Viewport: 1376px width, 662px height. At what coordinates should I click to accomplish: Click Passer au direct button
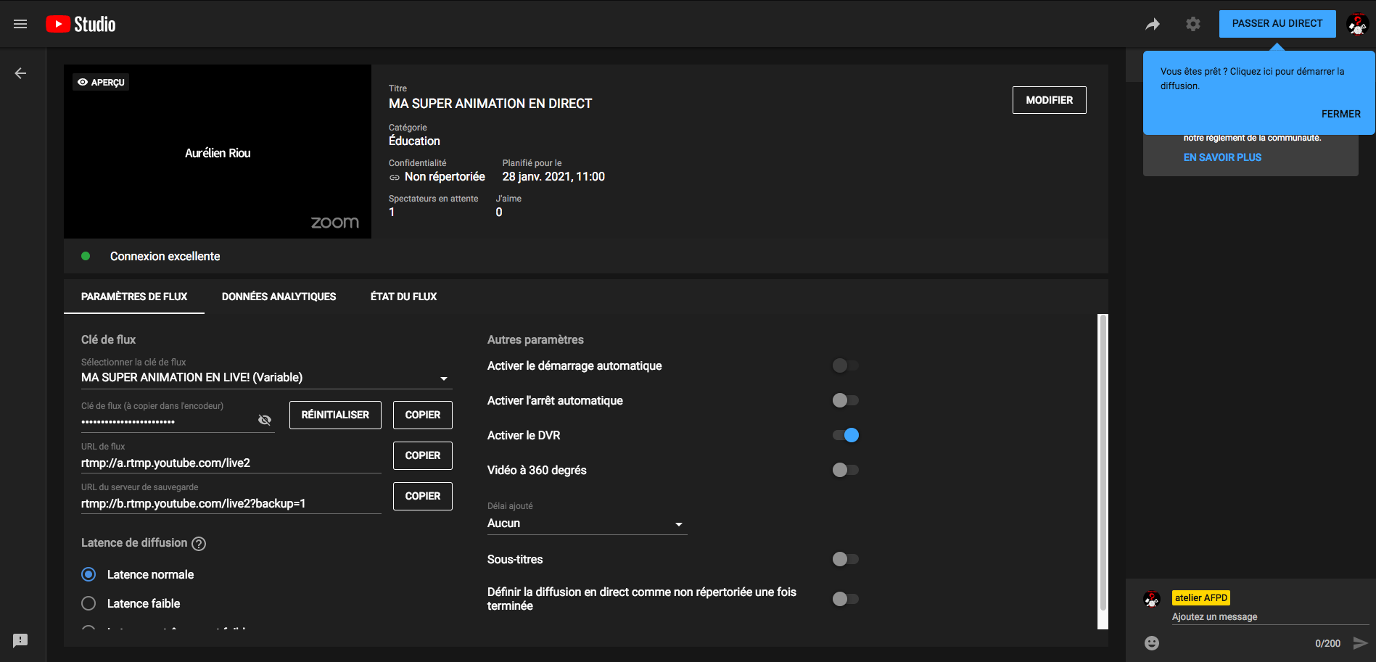coord(1277,24)
